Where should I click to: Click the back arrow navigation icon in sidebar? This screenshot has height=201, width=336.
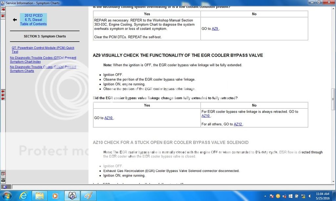coord(14,20)
